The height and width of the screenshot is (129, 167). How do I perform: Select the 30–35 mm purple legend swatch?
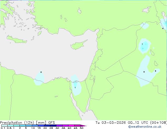tap(59, 126)
